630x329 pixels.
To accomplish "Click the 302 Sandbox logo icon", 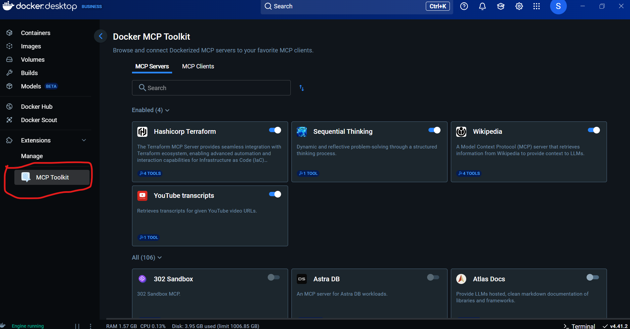I will [x=142, y=279].
